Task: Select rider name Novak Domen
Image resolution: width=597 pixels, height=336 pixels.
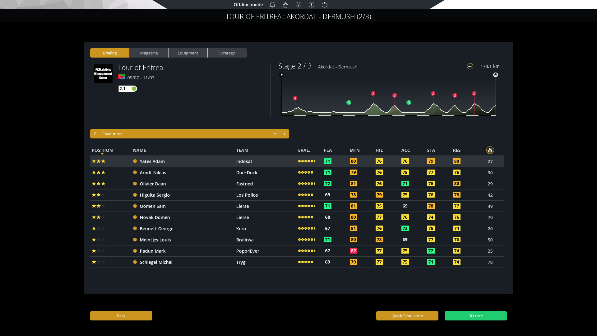Action: pos(155,217)
